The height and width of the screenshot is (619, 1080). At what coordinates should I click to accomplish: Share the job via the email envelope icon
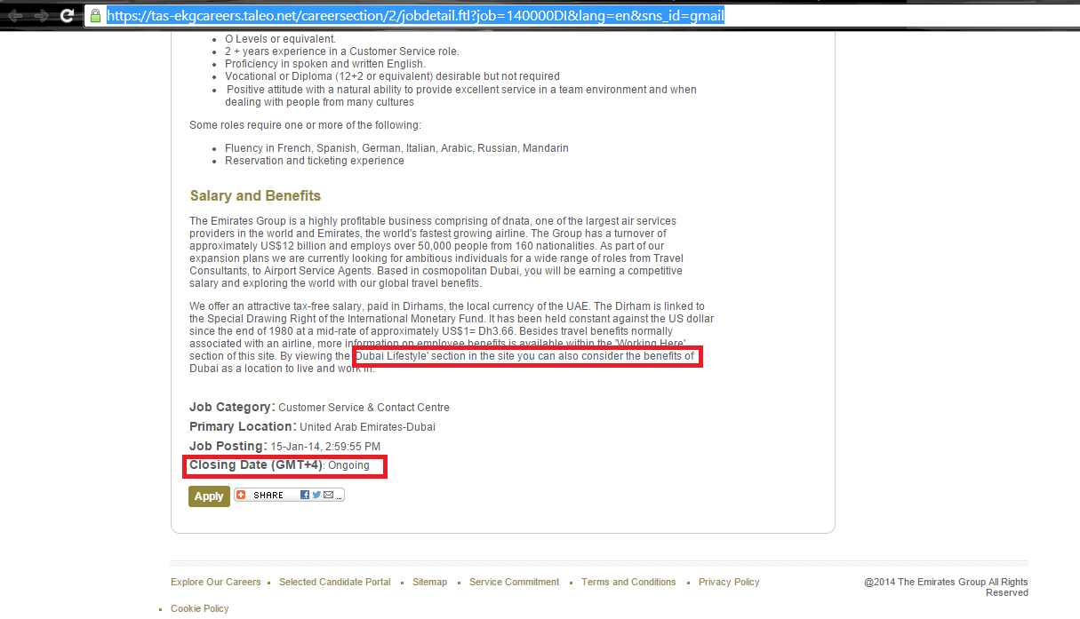[328, 495]
